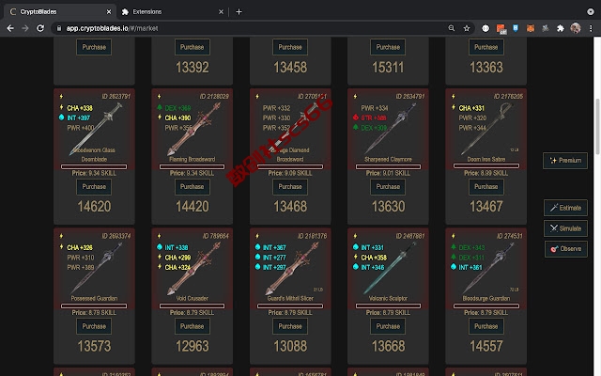Reload the CryptoBlades page
Image resolution: width=601 pixels, height=376 pixels.
click(x=40, y=28)
